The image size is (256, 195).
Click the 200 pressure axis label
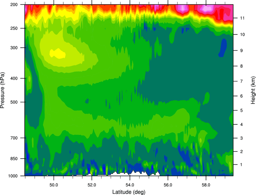pyautogui.click(x=14, y=4)
